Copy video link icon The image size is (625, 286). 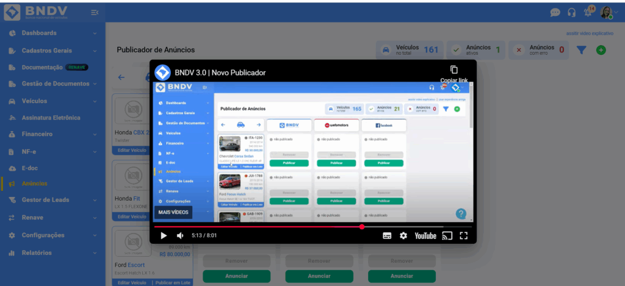tap(454, 70)
